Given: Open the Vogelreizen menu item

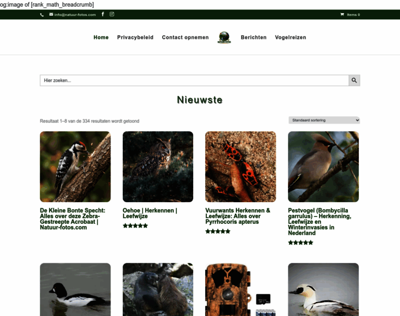Looking at the screenshot, I should (291, 37).
